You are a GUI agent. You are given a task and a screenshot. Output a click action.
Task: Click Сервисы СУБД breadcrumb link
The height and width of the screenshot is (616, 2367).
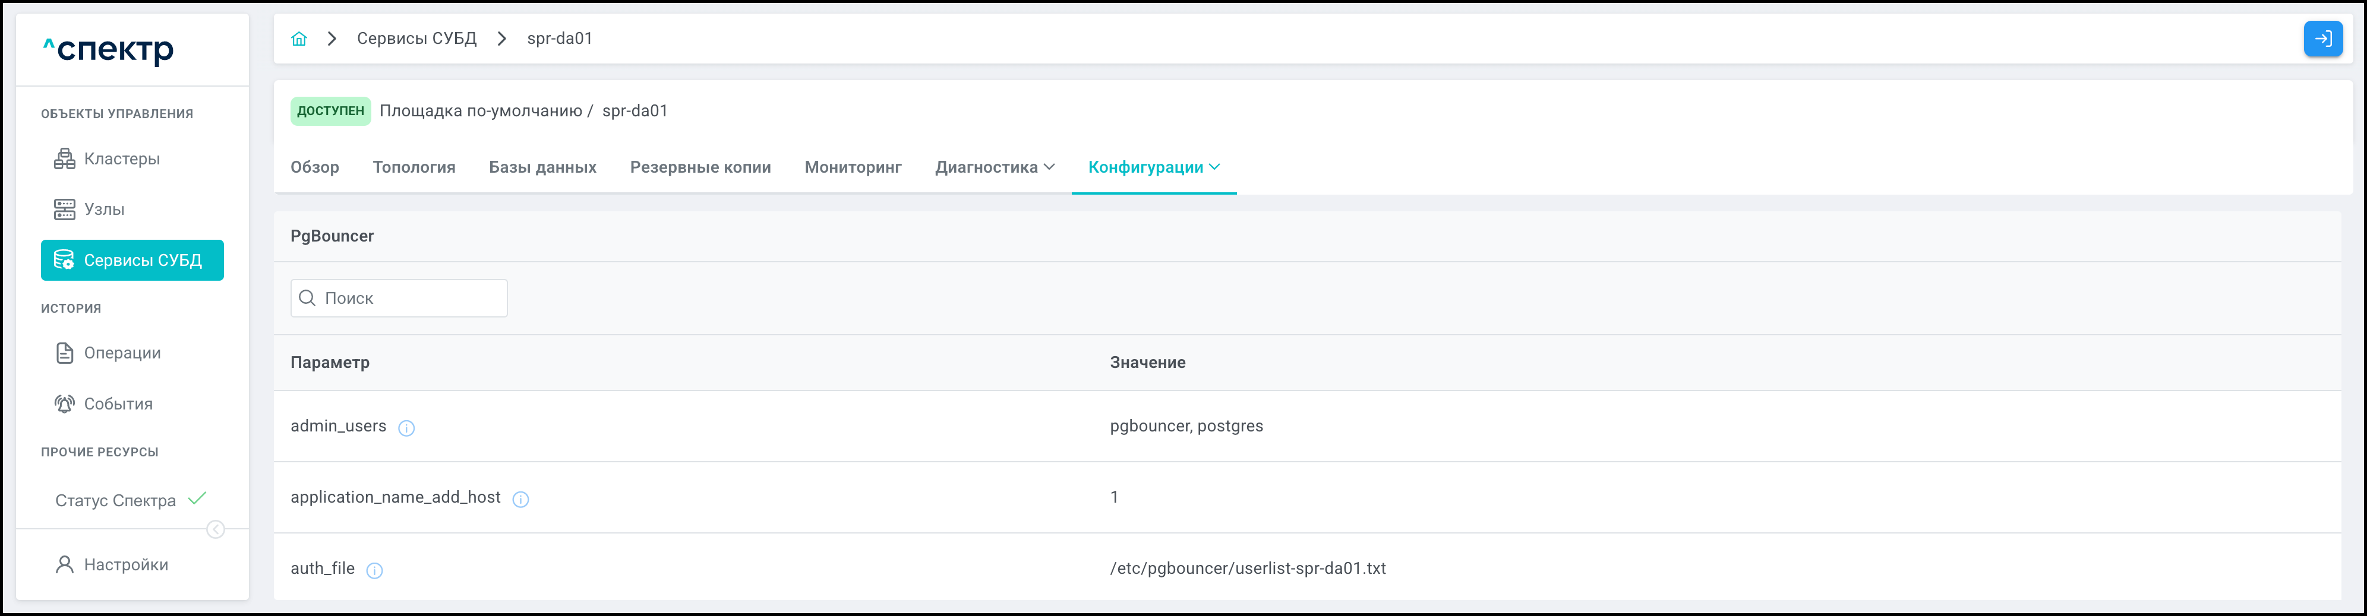pos(416,39)
